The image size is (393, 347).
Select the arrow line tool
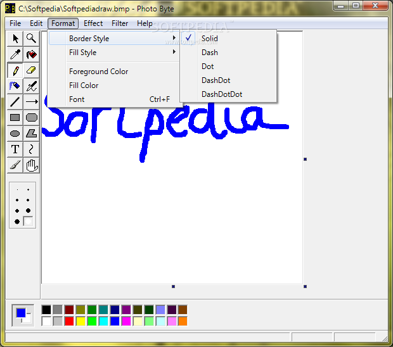coord(31,102)
